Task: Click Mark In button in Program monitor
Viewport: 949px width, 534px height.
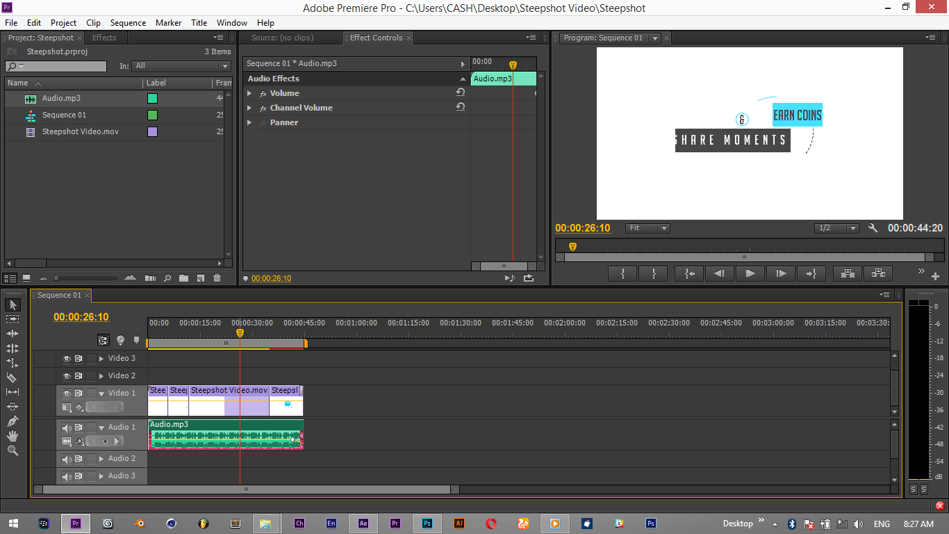Action: (622, 273)
